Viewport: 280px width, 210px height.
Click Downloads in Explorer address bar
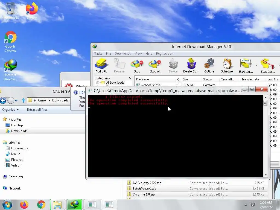click(60, 100)
